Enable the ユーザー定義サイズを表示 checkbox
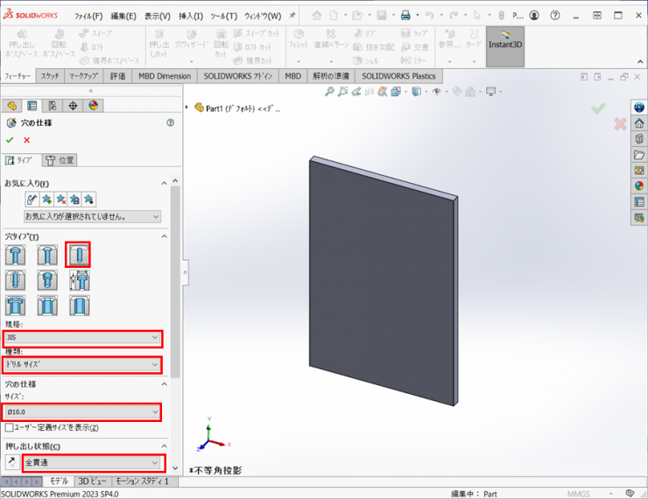This screenshot has width=648, height=499. (x=9, y=428)
